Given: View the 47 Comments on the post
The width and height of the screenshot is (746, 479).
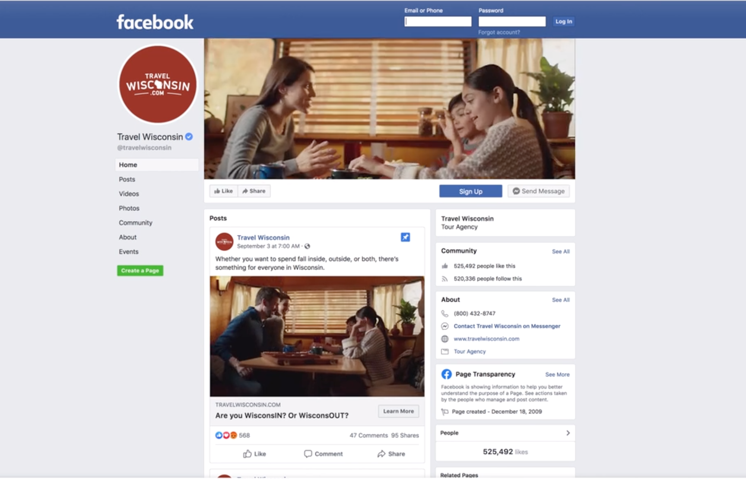Looking at the screenshot, I should (x=368, y=435).
